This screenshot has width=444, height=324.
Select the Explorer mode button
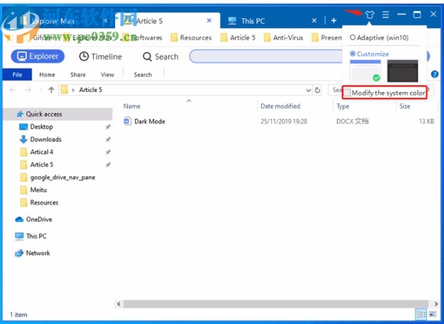(38, 56)
